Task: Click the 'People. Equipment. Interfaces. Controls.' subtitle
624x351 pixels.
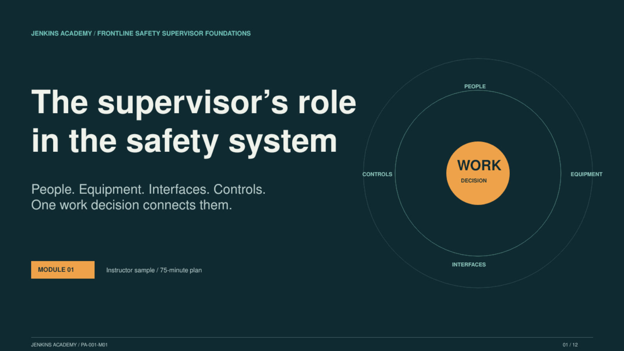Action: [x=148, y=189]
